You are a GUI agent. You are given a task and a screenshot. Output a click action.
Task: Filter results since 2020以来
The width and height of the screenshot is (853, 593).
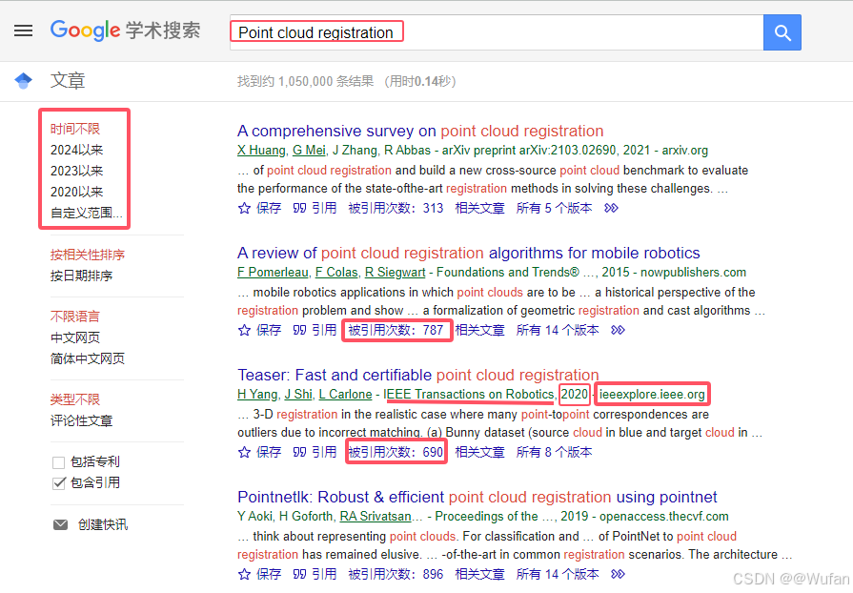tap(76, 192)
